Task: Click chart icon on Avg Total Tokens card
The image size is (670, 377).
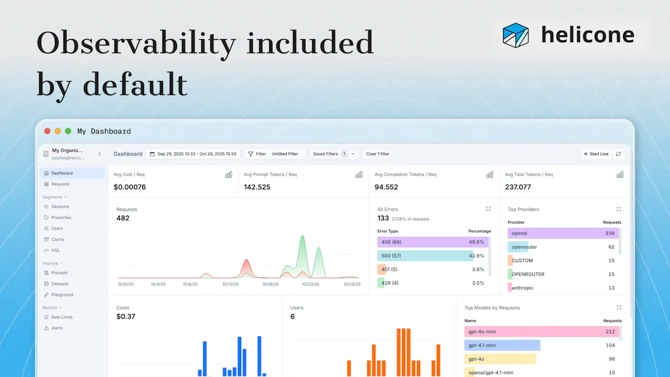Action: (620, 174)
